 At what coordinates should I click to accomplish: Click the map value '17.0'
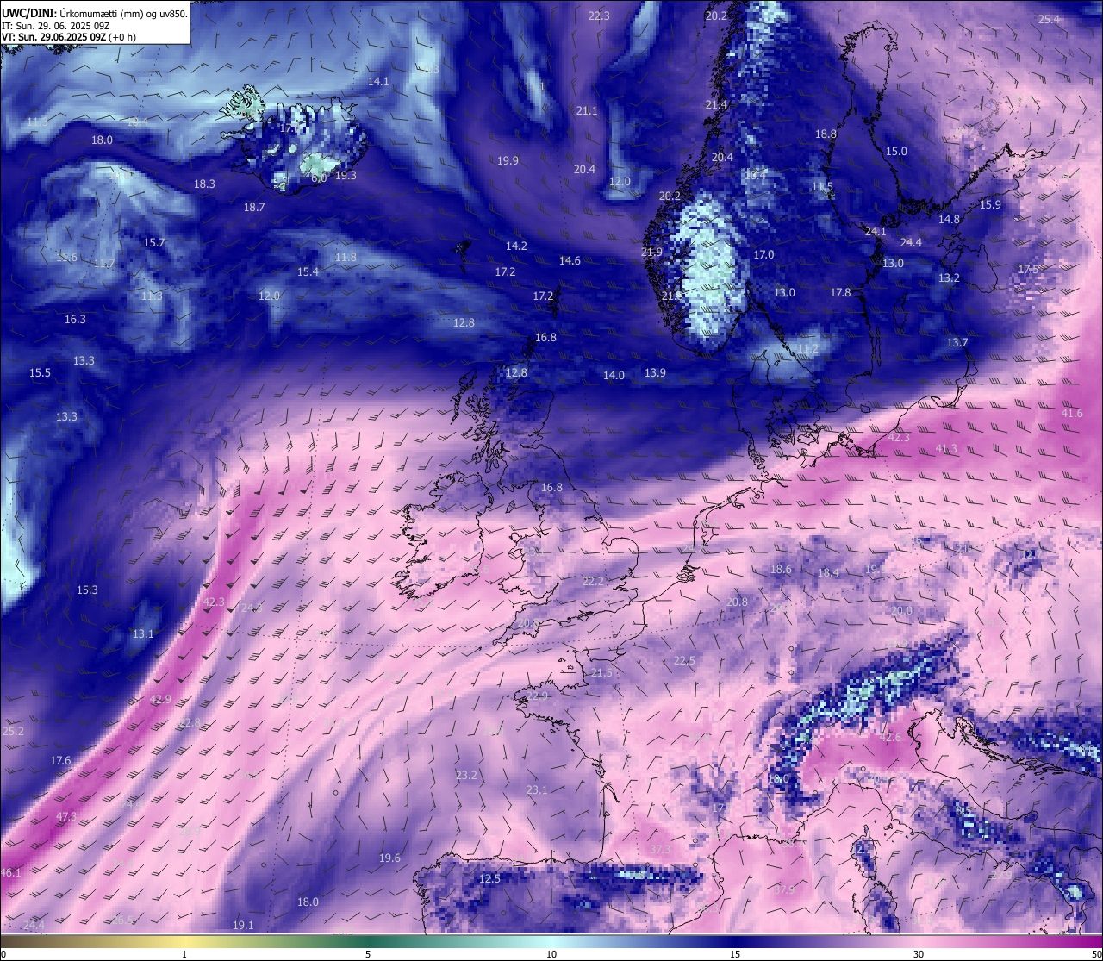763,254
